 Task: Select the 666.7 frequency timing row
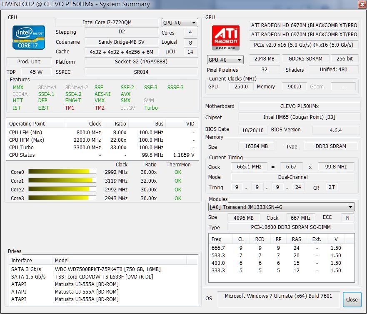(x=281, y=248)
